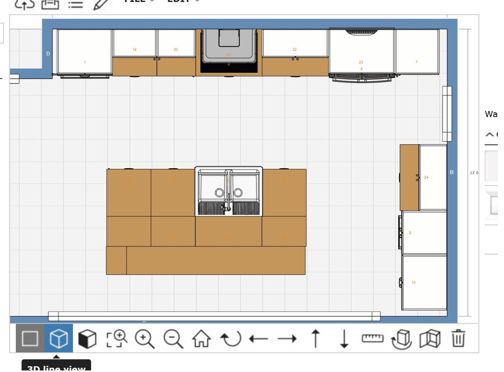Select cabinet 10 on the right wall
The height and width of the screenshot is (372, 504).
coord(424,283)
